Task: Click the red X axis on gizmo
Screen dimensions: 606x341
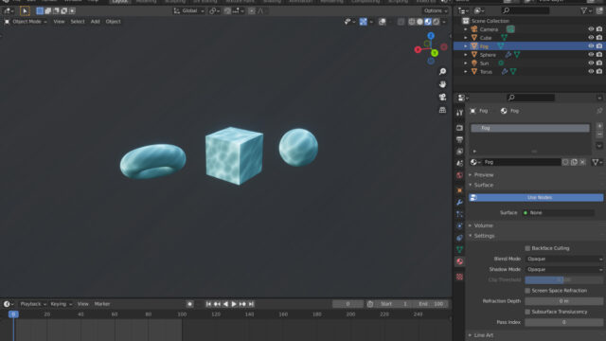Action: point(418,49)
